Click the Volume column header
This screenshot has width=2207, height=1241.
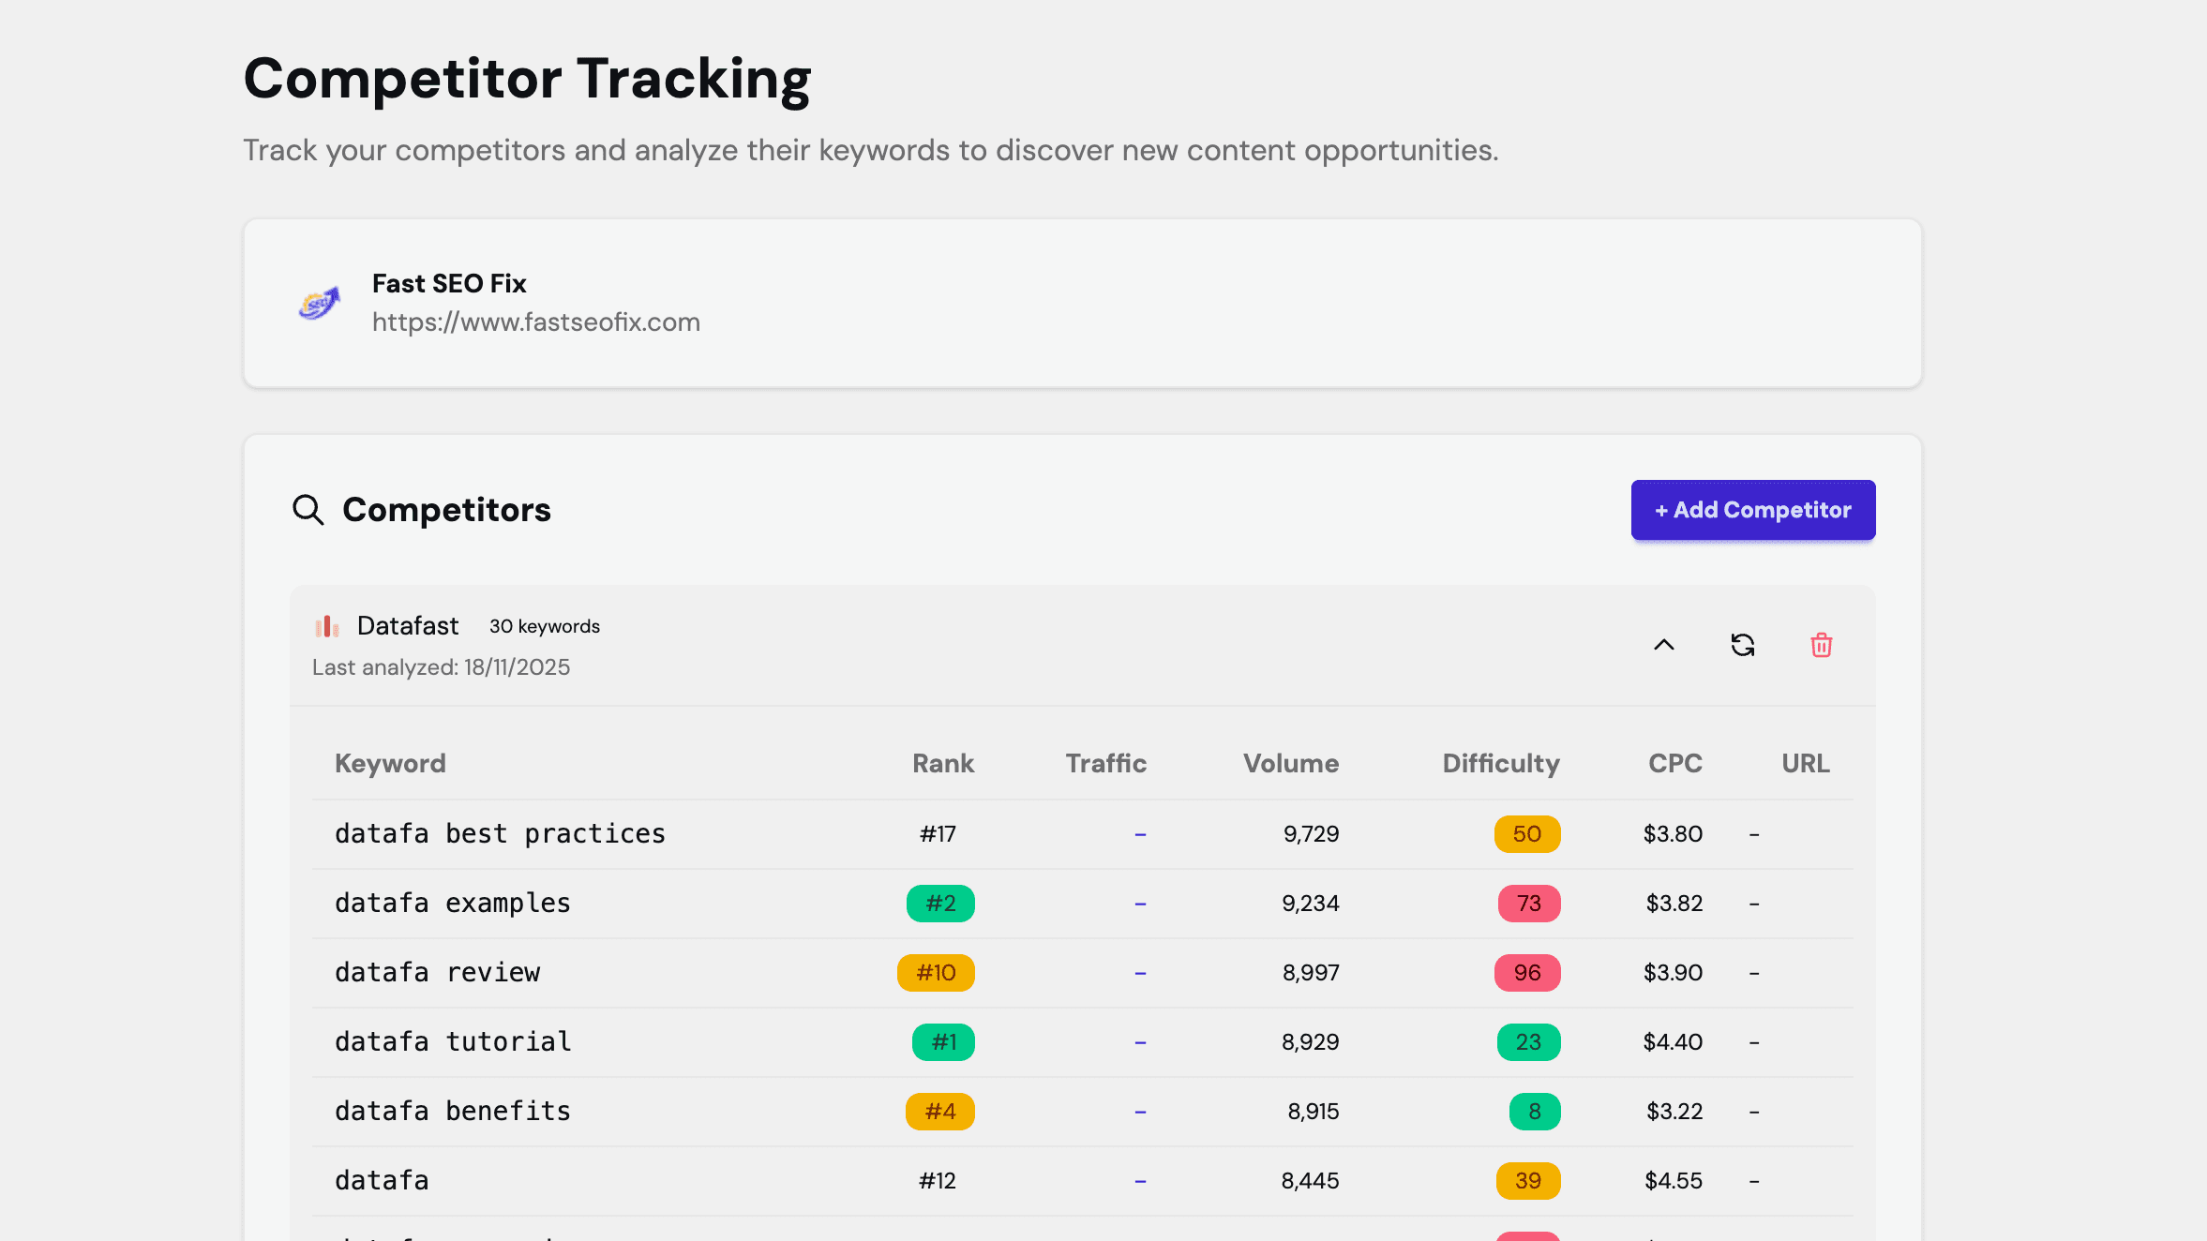coord(1290,763)
